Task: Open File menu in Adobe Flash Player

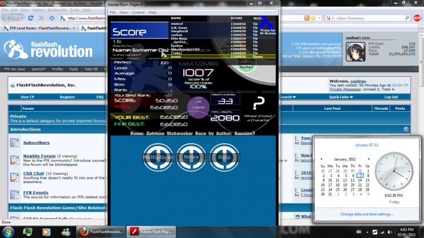Action: [113, 12]
